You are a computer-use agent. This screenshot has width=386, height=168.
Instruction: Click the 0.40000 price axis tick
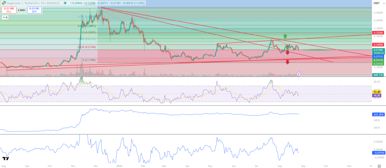(x=379, y=21)
